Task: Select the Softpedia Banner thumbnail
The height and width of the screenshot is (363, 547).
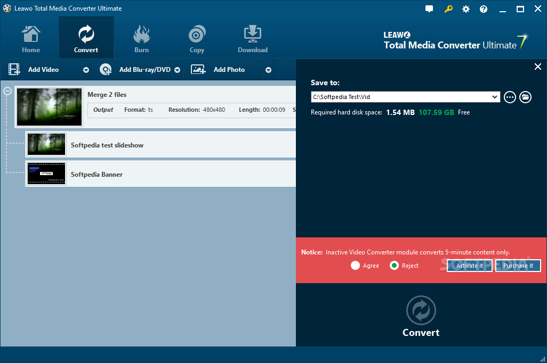Action: point(46,174)
